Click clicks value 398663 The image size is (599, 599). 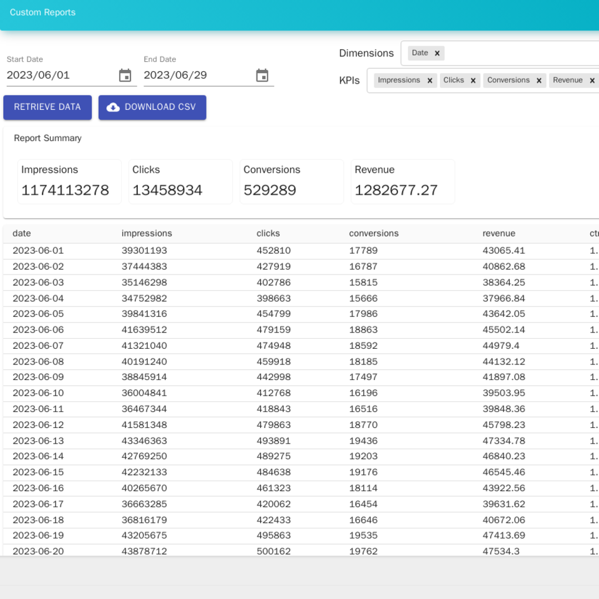click(x=273, y=298)
